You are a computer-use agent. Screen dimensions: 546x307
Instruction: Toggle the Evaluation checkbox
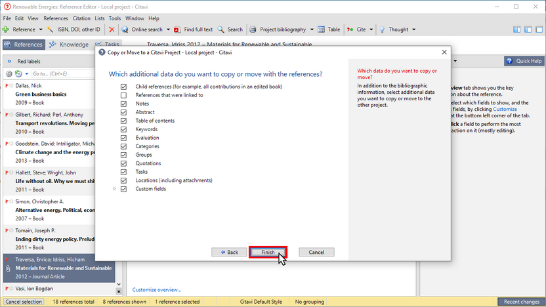coord(123,138)
